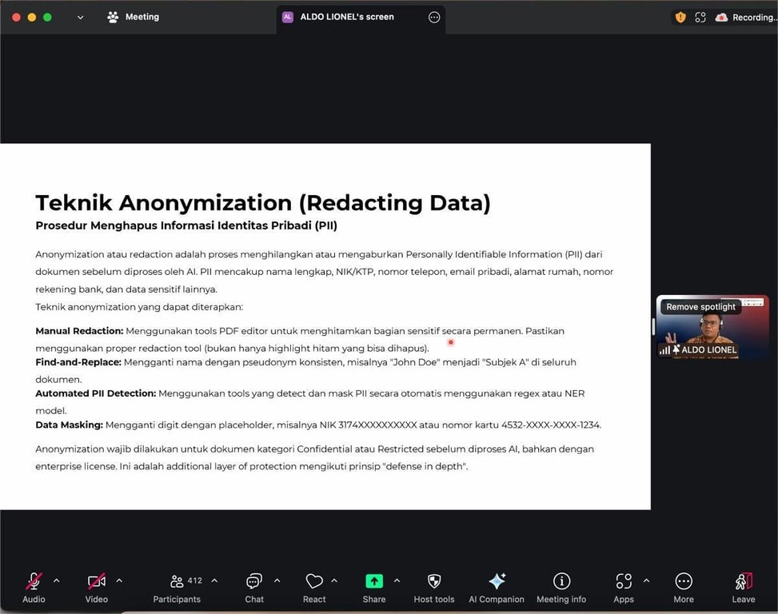Open the Meeting tab in title bar
778x614 pixels.
[134, 17]
